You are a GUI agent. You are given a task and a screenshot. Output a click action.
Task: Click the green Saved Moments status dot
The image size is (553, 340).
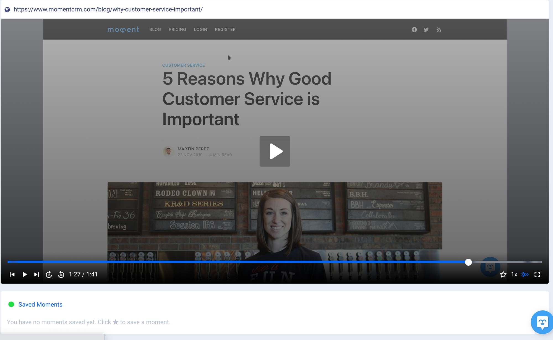[11, 304]
